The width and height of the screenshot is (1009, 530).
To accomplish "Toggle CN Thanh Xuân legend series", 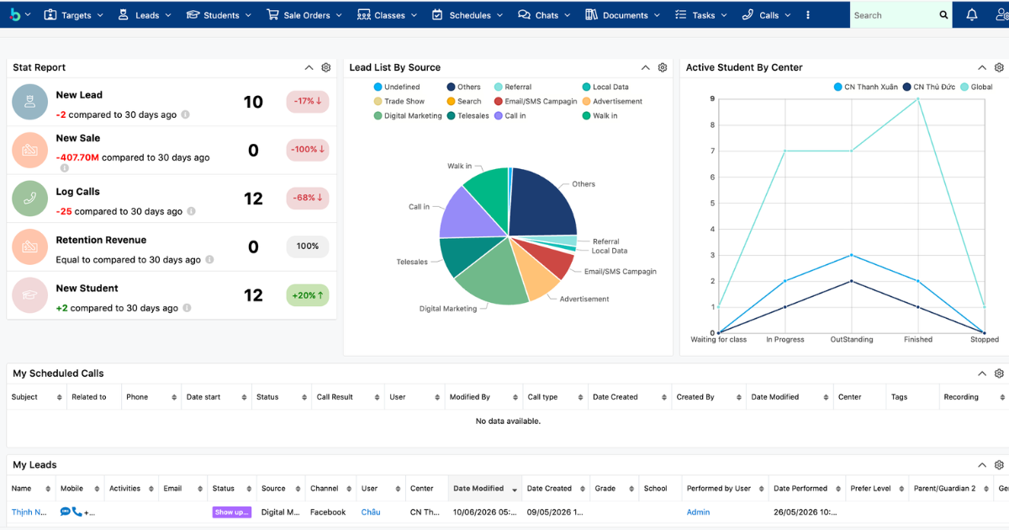I will coord(866,87).
